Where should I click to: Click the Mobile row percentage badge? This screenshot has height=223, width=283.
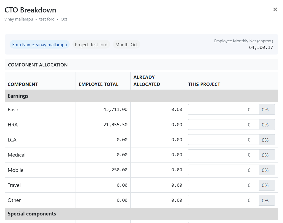(x=267, y=170)
